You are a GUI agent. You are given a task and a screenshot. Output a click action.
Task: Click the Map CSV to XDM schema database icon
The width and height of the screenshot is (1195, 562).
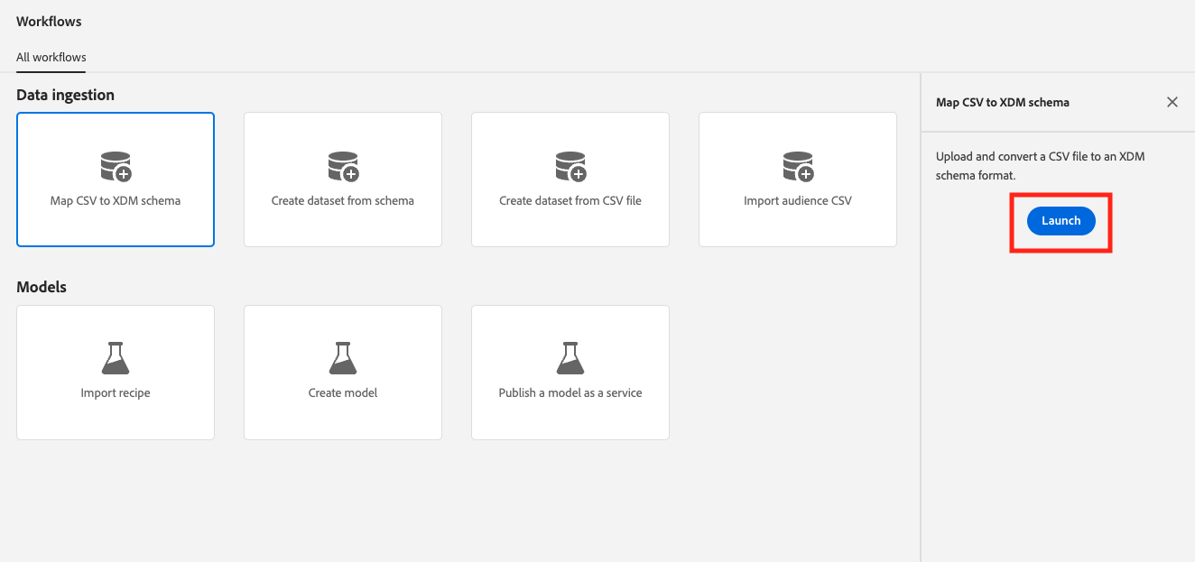(116, 167)
